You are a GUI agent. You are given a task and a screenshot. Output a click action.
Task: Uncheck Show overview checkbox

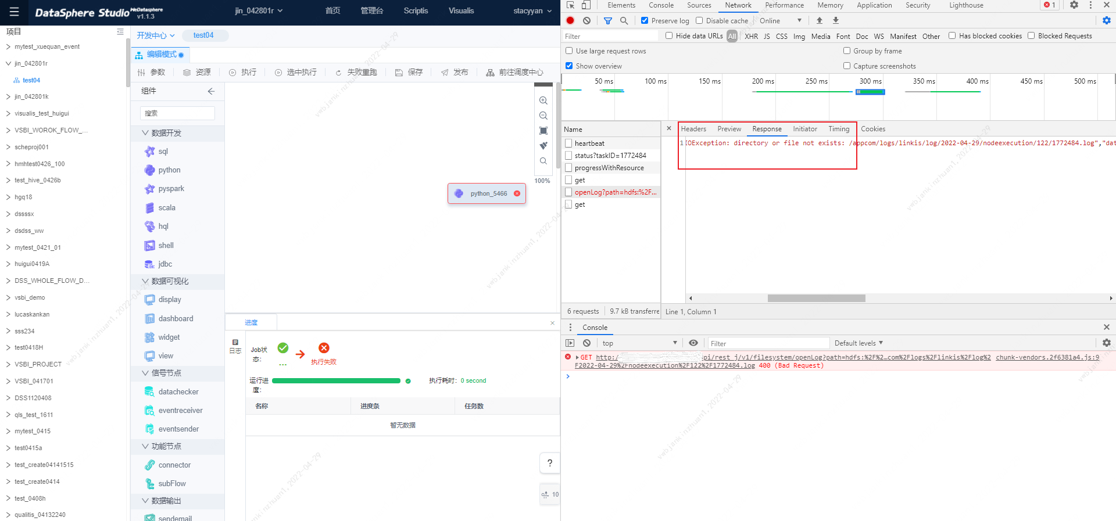(x=569, y=66)
